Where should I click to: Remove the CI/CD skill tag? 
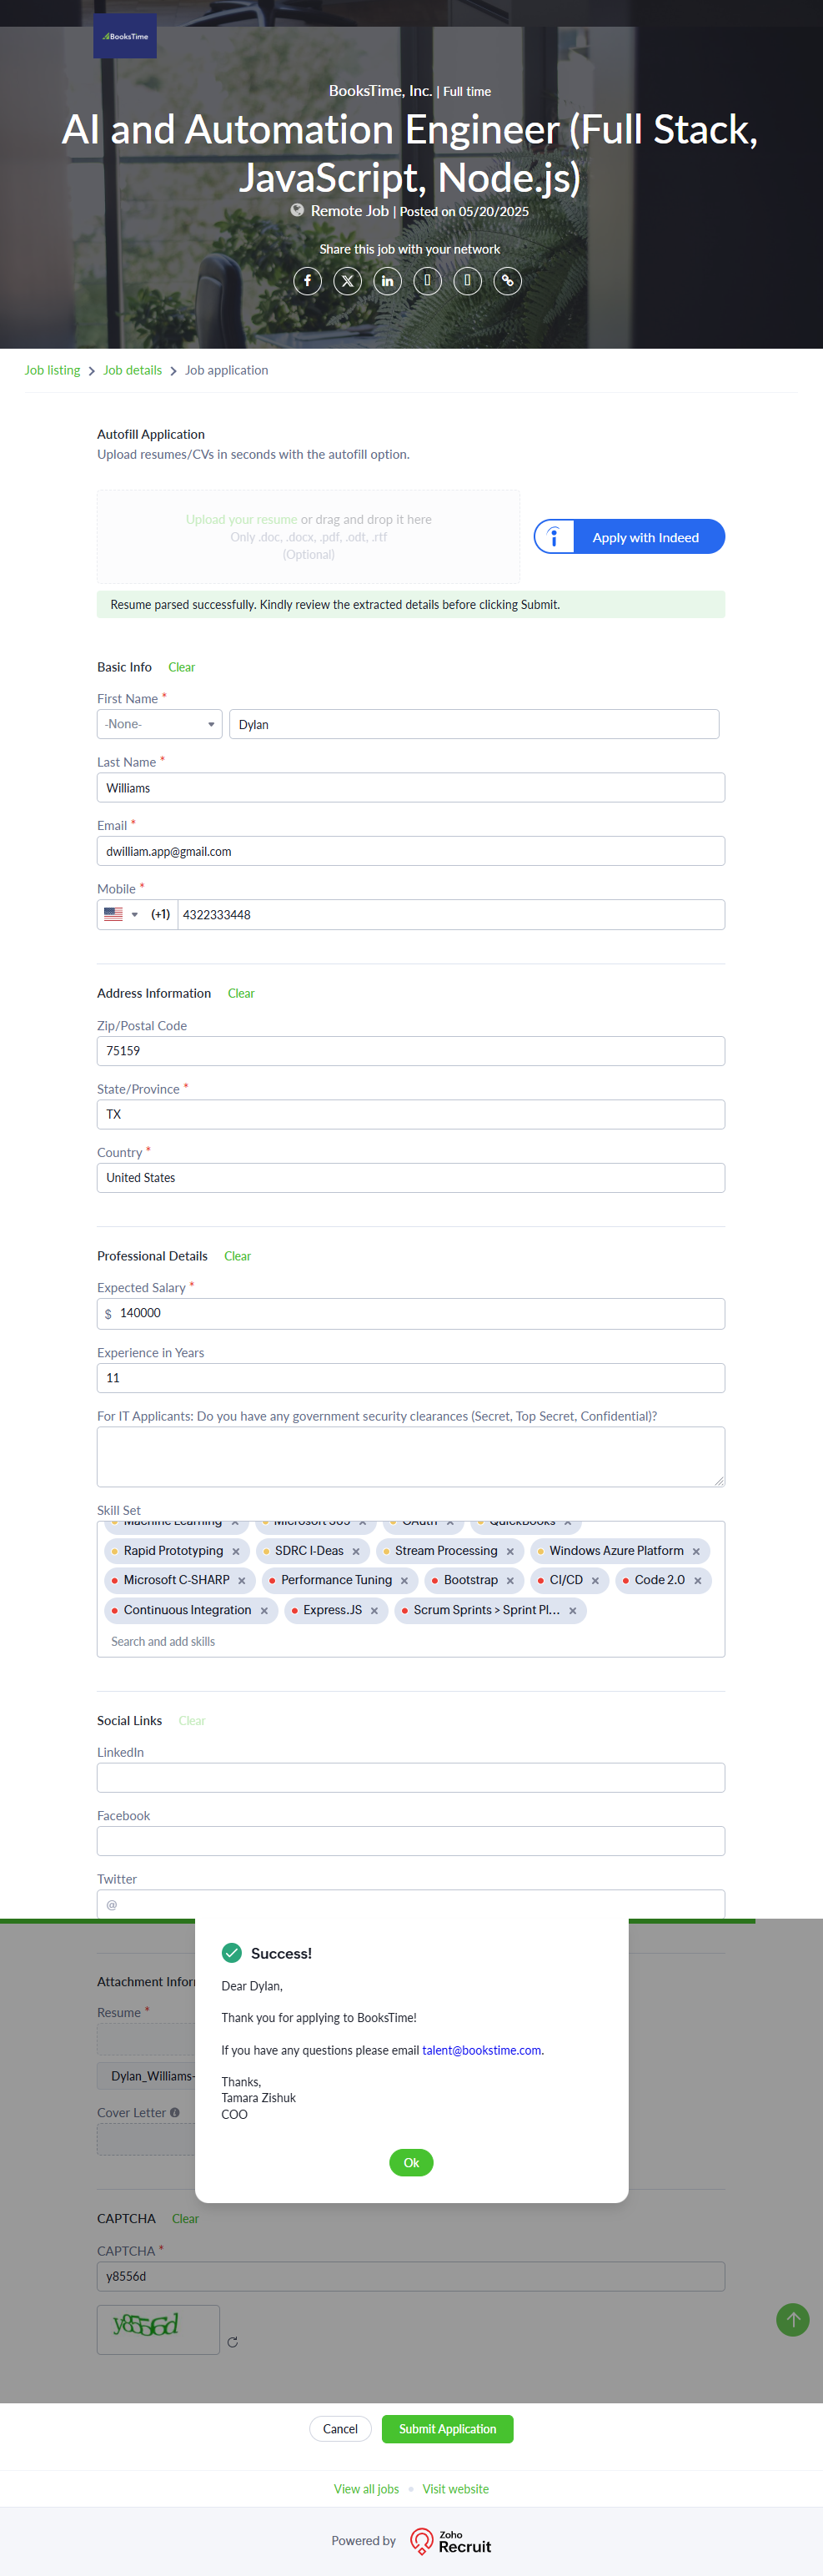coord(595,1581)
